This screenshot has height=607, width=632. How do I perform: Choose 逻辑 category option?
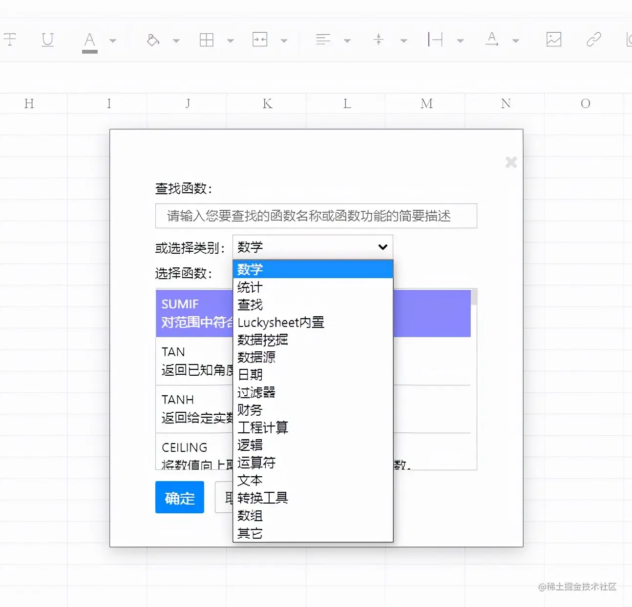(313, 445)
